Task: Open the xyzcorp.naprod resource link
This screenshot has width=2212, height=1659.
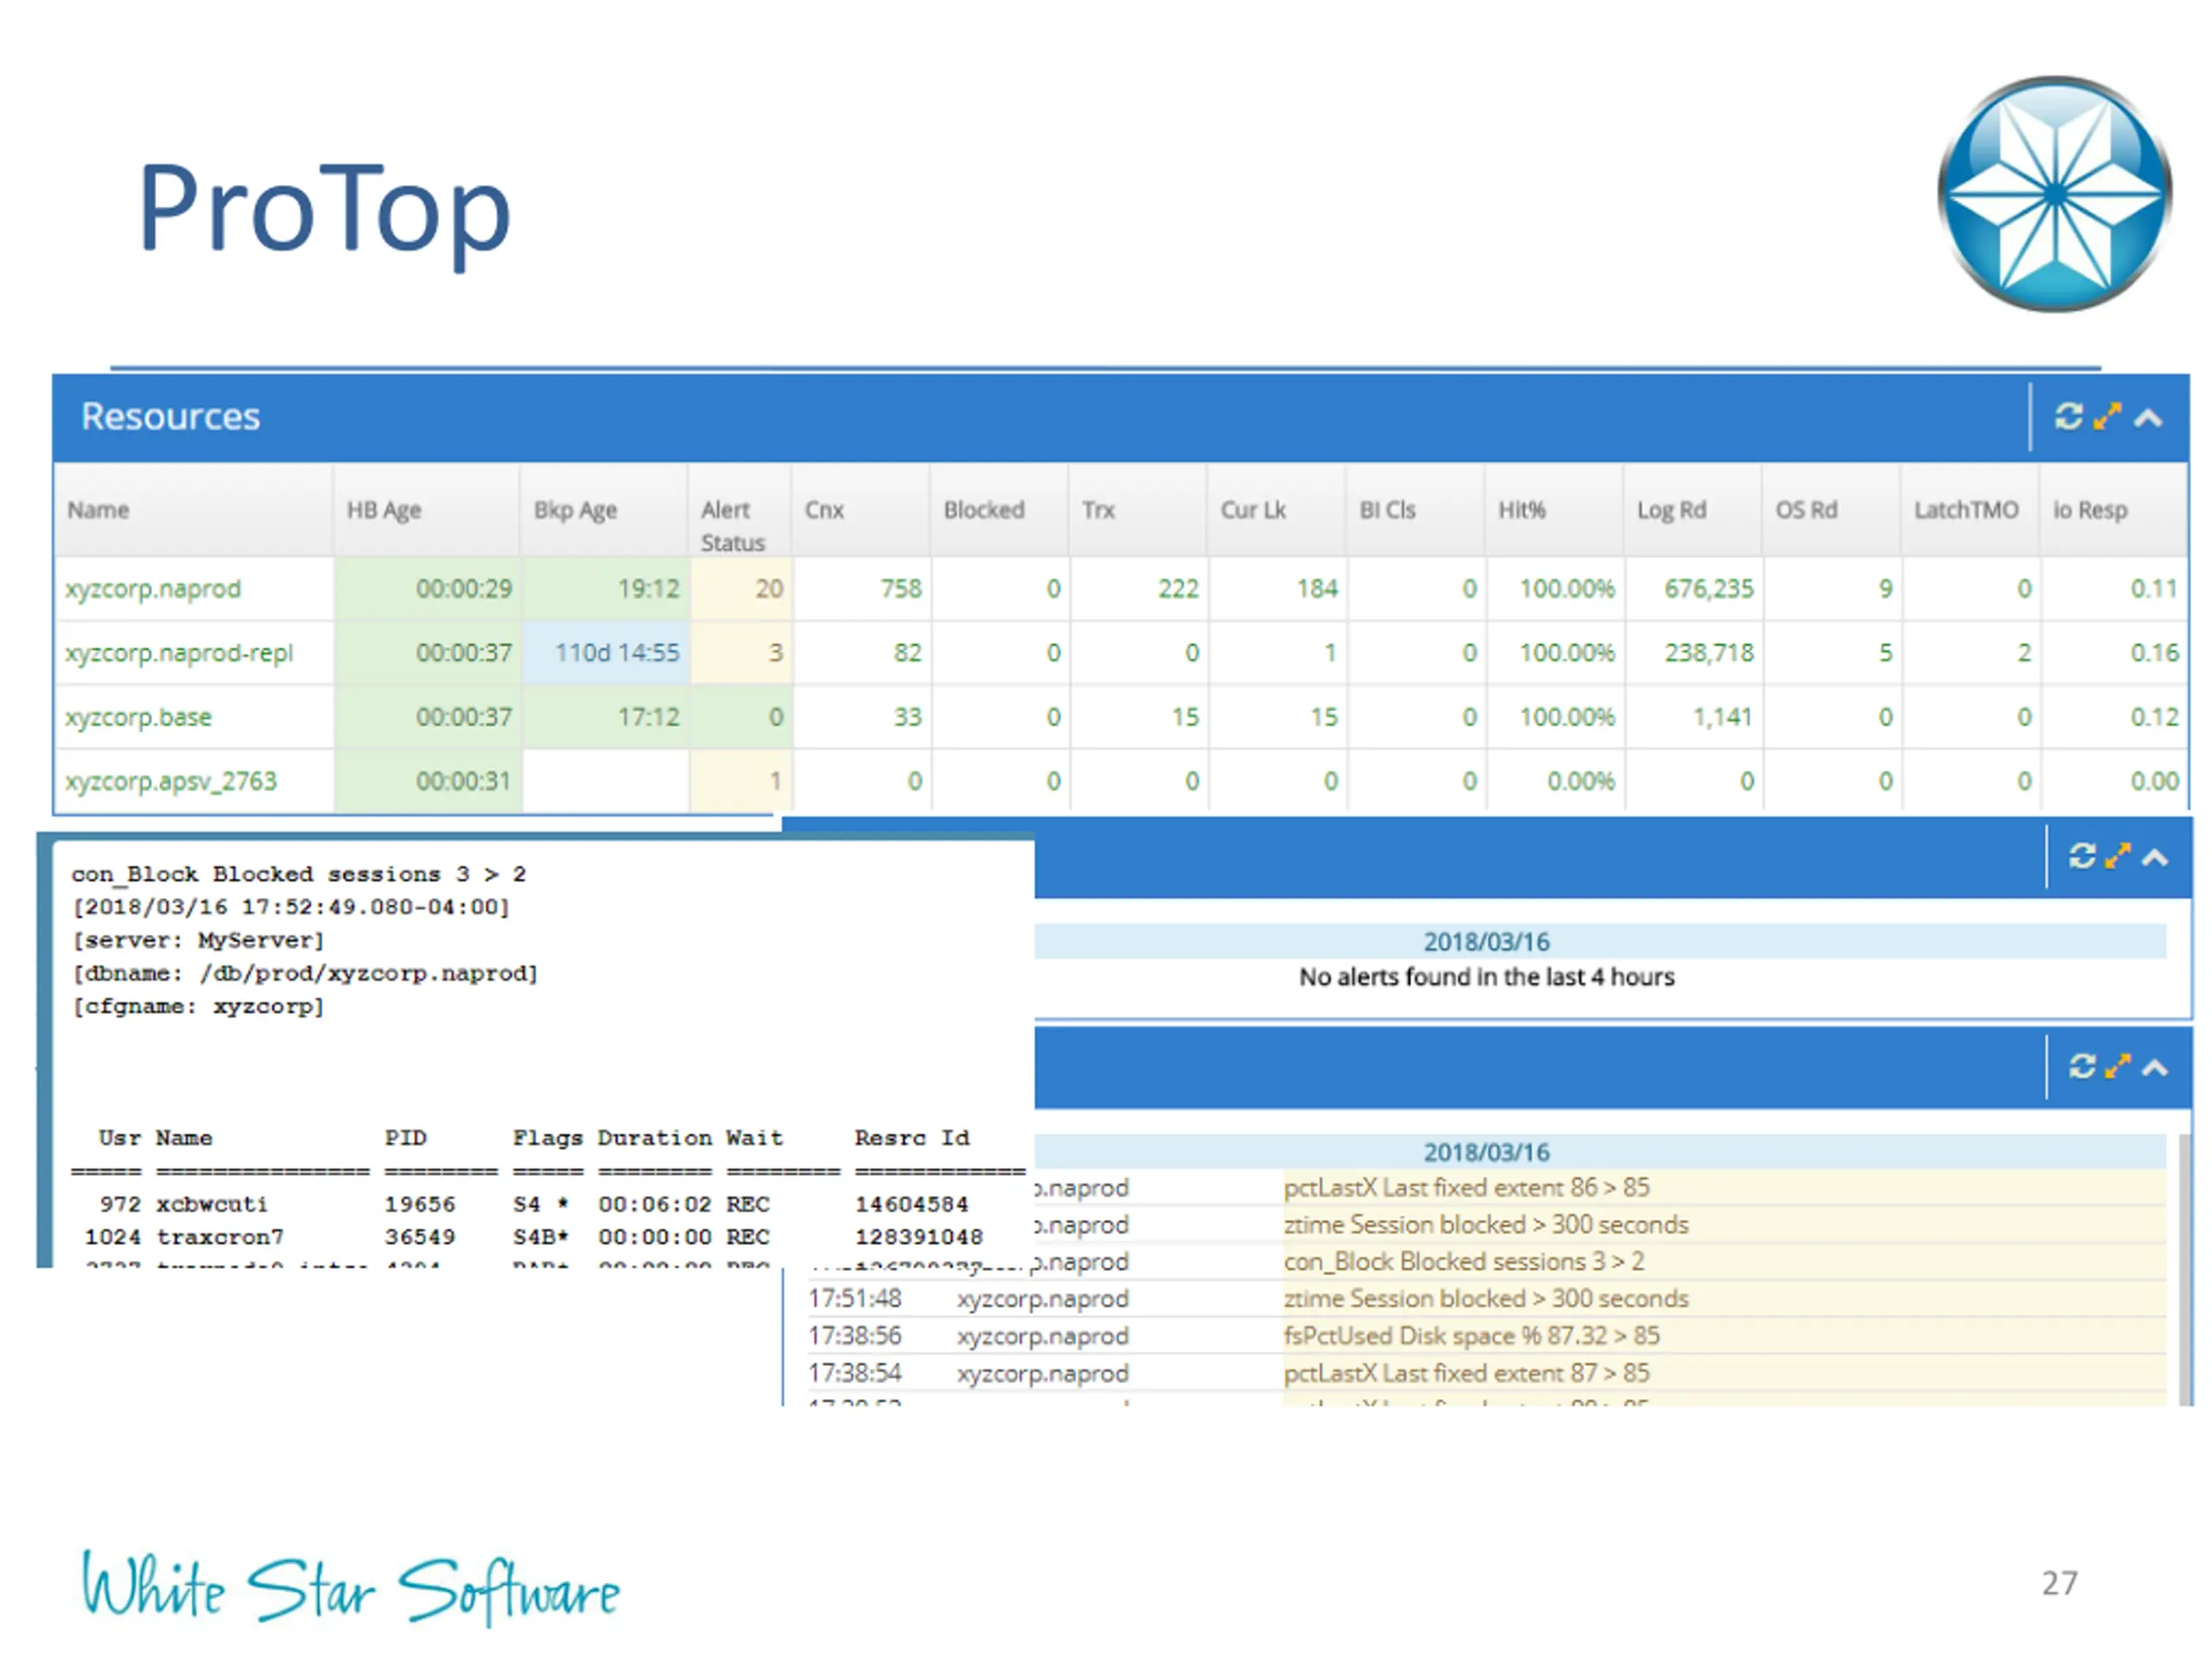Action: [153, 589]
